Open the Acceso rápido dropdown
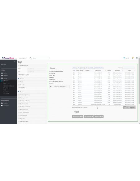This screenshot has height=181, width=140. pos(23,58)
